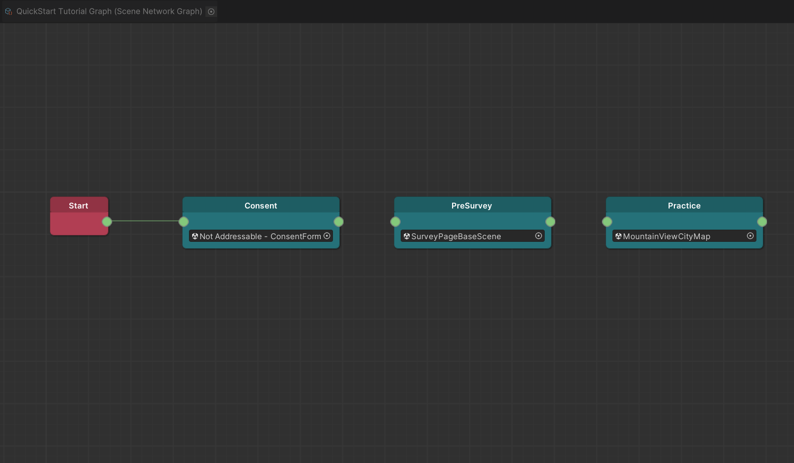Select the Start node header

point(79,205)
